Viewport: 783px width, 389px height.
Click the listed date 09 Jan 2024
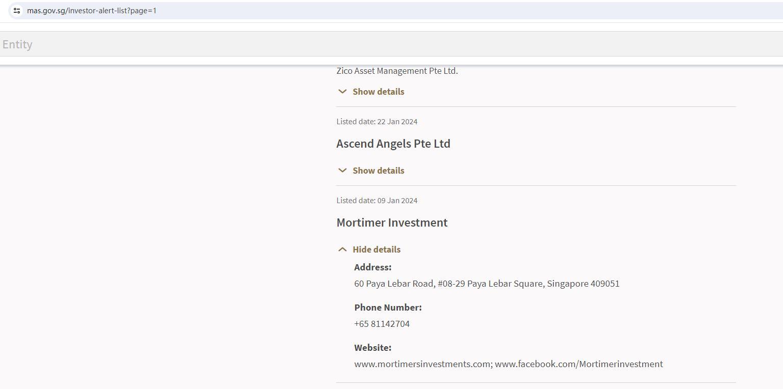pos(376,201)
